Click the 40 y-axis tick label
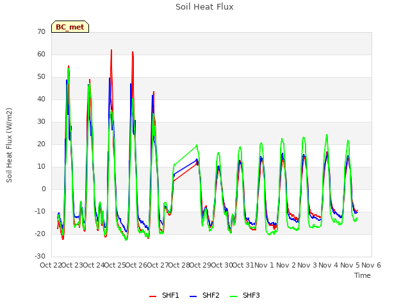This screenshot has width=410, height=308. click(41, 99)
